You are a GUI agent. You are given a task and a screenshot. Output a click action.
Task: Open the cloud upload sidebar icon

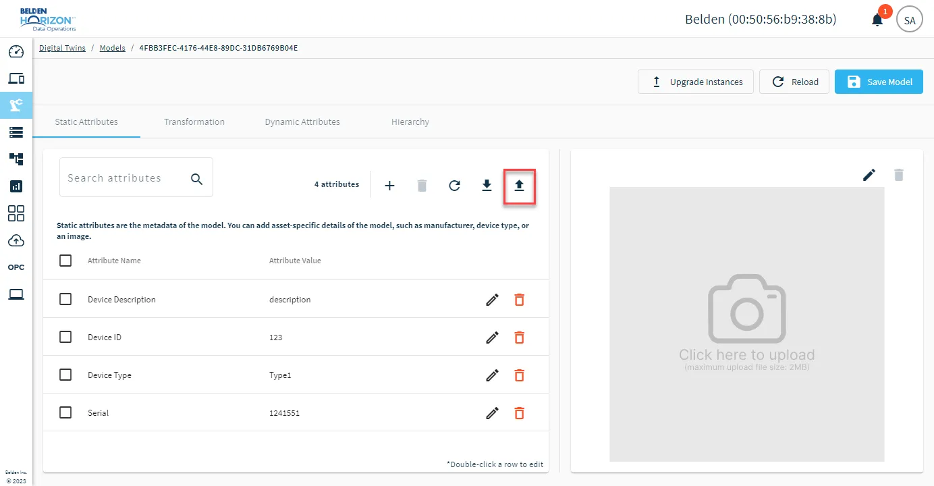16,240
